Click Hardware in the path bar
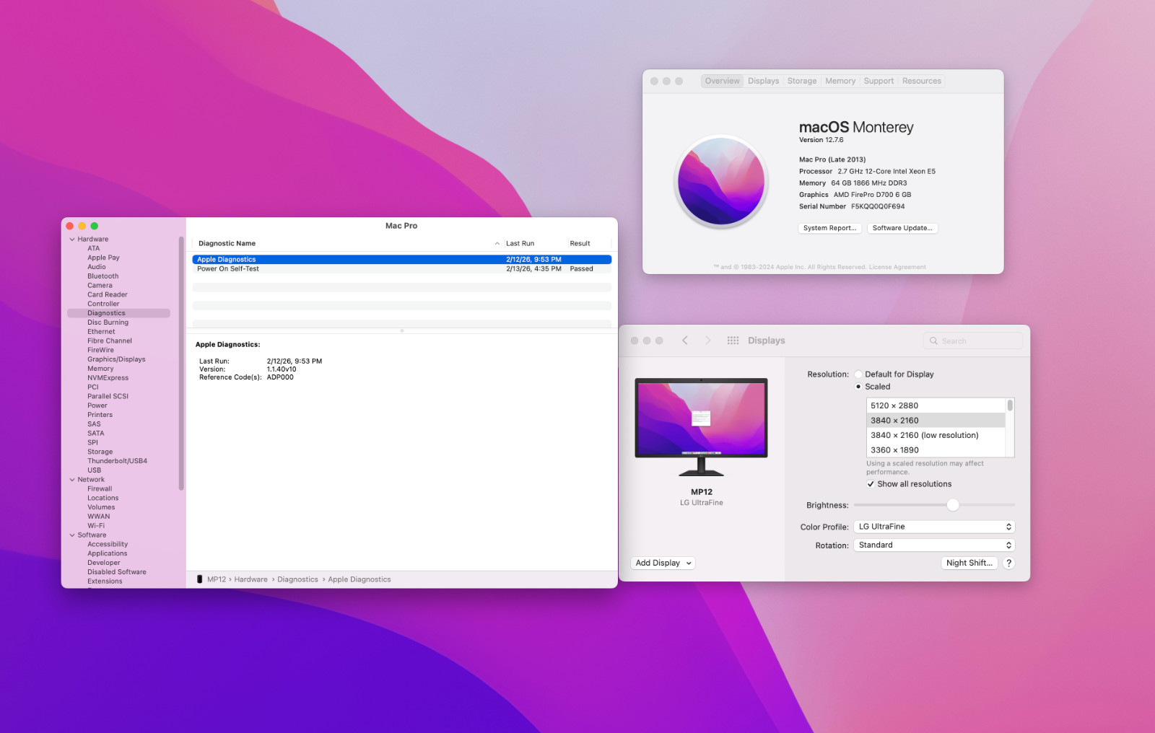 (250, 579)
